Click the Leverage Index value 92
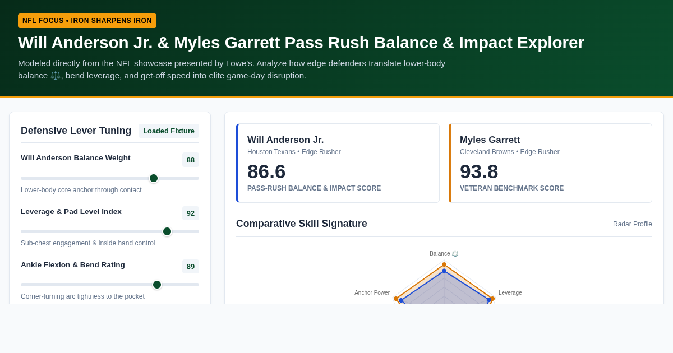 [191, 213]
